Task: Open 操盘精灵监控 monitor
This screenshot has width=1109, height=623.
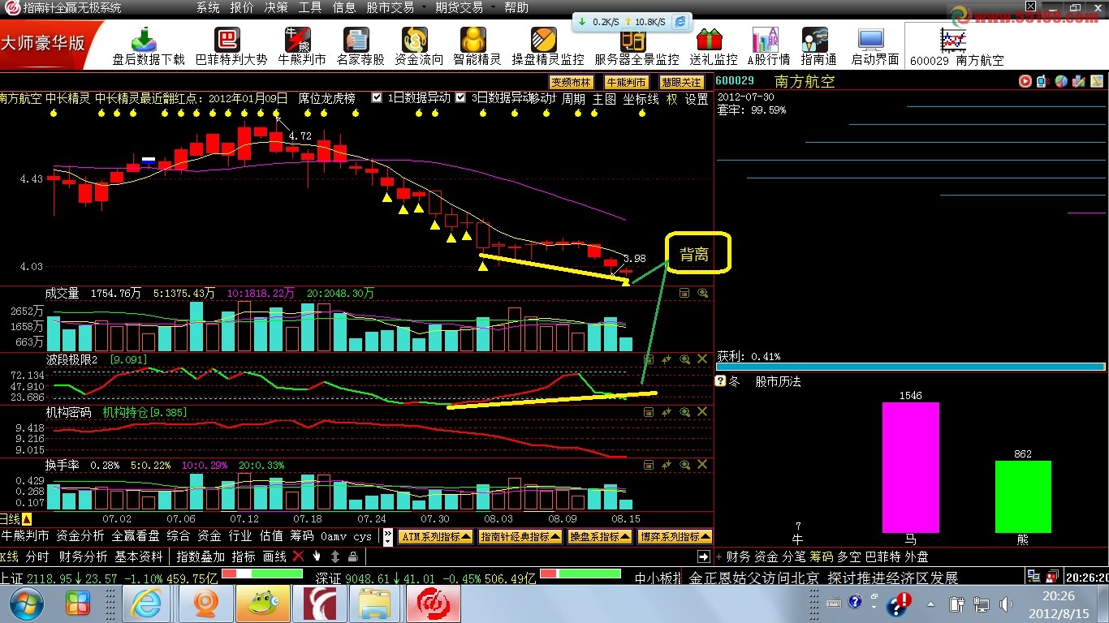Action: [x=548, y=46]
